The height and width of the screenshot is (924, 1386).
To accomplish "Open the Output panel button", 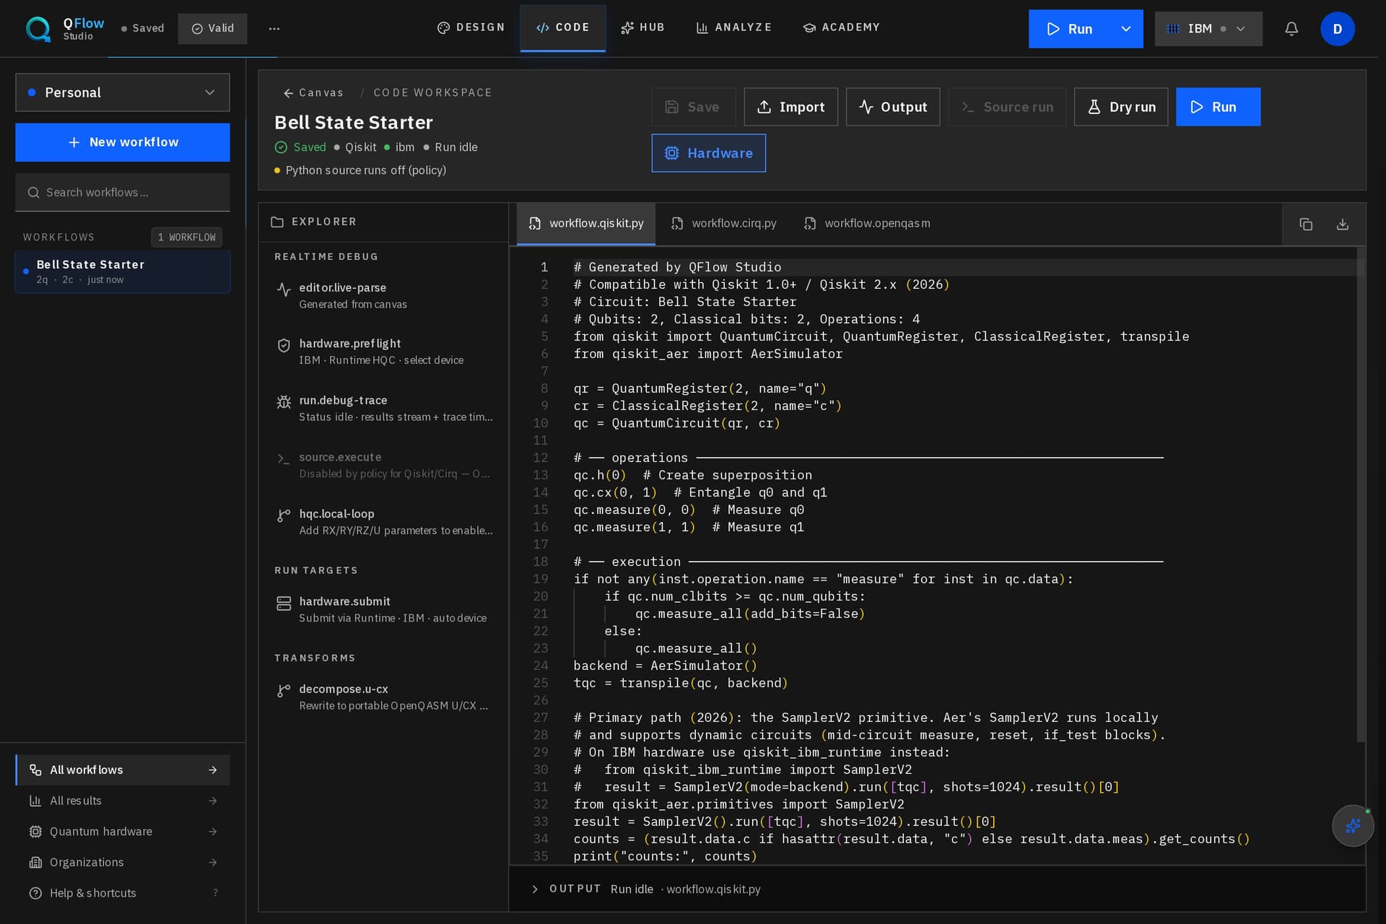I will point(893,107).
